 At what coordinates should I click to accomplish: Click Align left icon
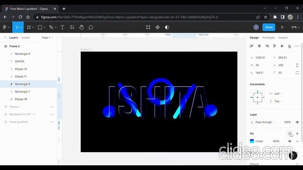pyautogui.click(x=251, y=46)
